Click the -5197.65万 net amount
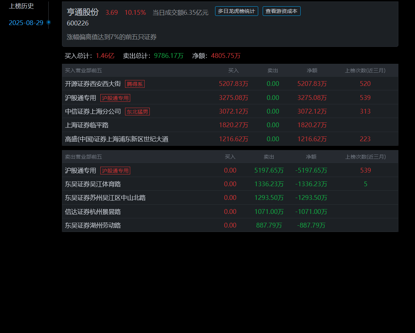The image size is (415, 333). pyautogui.click(x=311, y=170)
